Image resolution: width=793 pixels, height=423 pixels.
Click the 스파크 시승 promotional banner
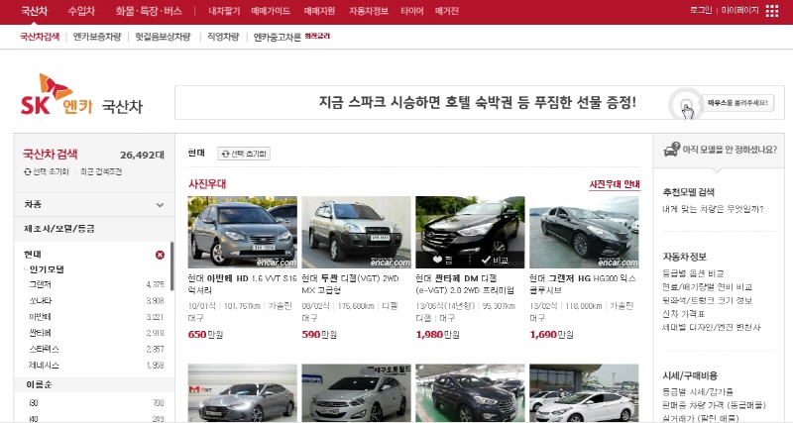[478, 103]
